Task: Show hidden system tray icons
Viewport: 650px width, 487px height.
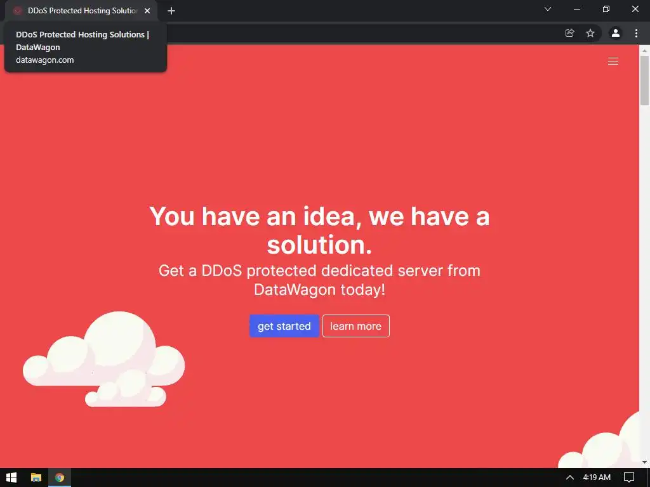Action: [570, 477]
